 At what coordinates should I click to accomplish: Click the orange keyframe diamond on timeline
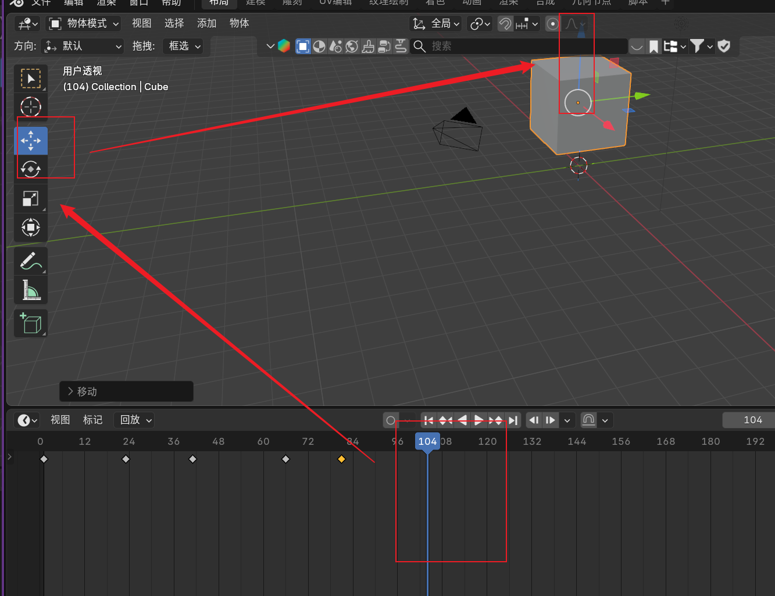[x=341, y=459]
